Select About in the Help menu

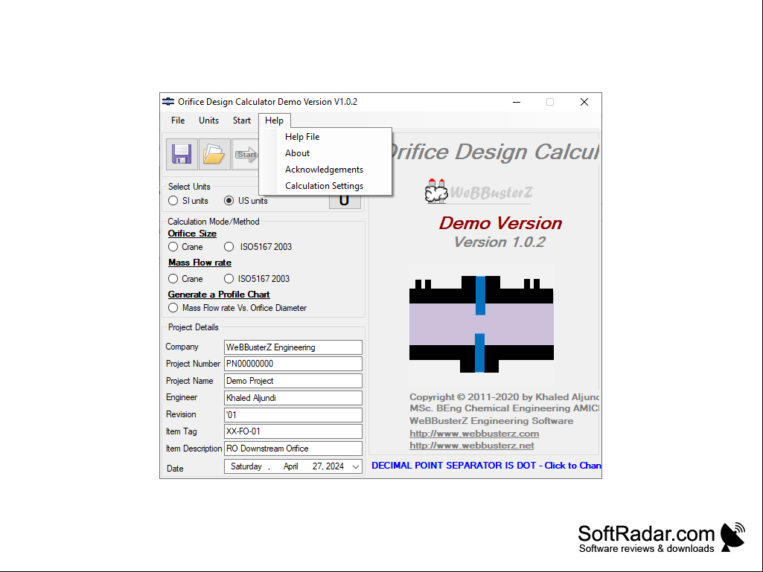pos(325,153)
